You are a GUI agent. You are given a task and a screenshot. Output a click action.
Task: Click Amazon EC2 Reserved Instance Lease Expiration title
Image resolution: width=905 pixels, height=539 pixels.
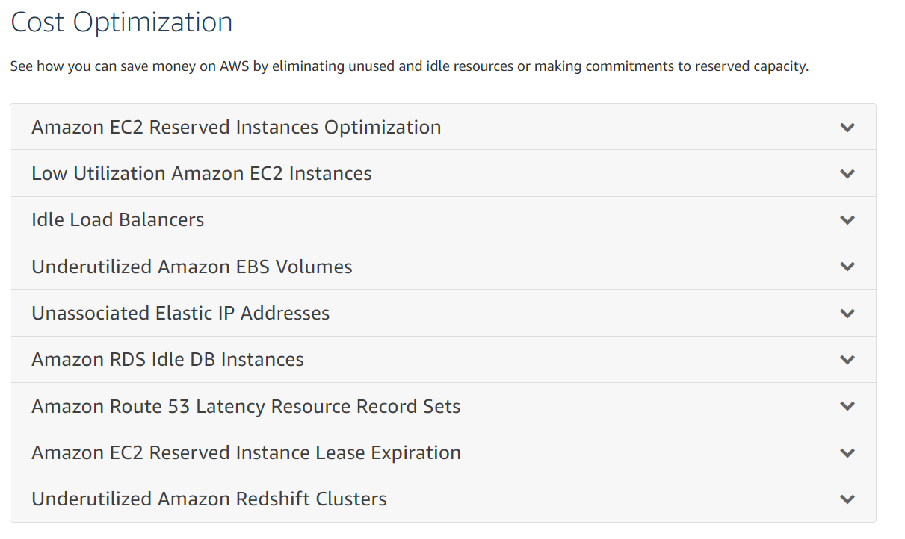point(246,453)
